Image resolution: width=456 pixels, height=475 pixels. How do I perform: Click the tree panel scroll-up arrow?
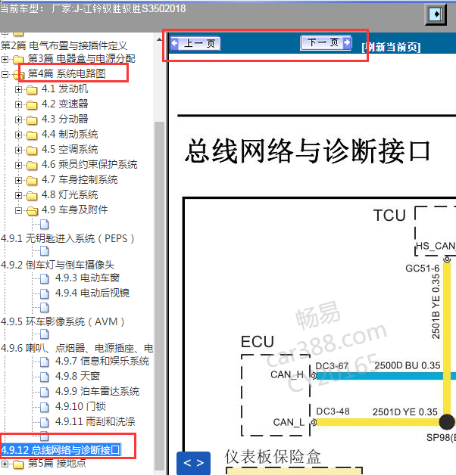click(160, 39)
